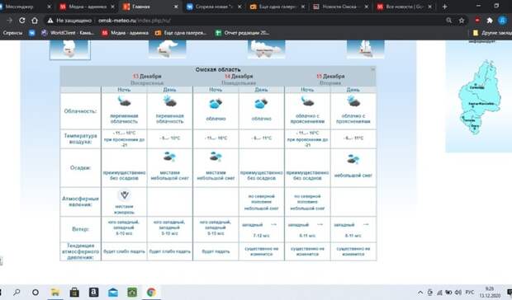Screen dimensions: 512x300
Task: Go to the browser home page
Action: pos(35,21)
